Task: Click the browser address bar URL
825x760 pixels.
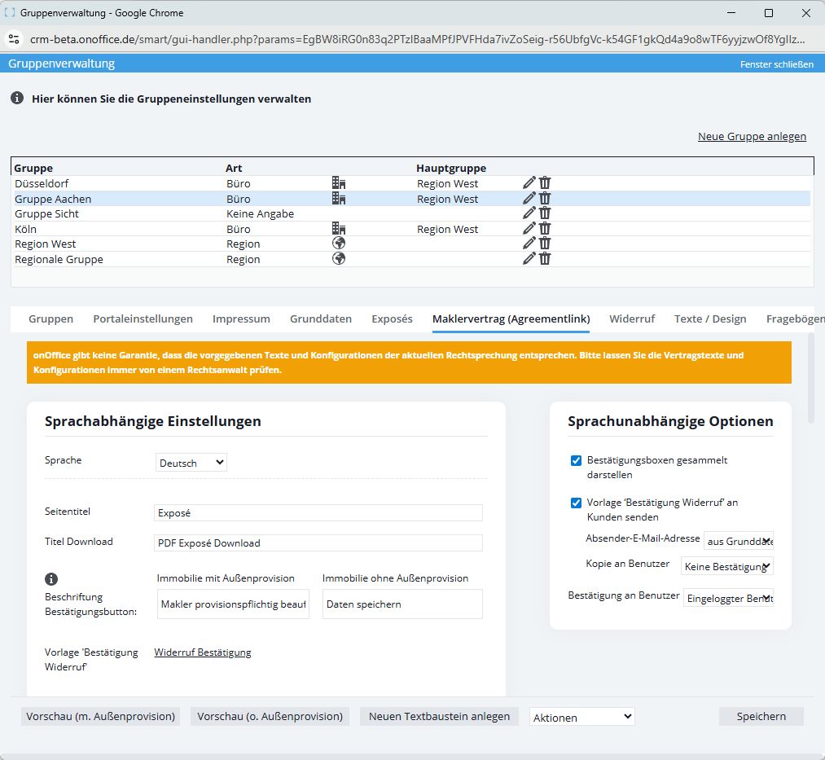Action: coord(417,39)
